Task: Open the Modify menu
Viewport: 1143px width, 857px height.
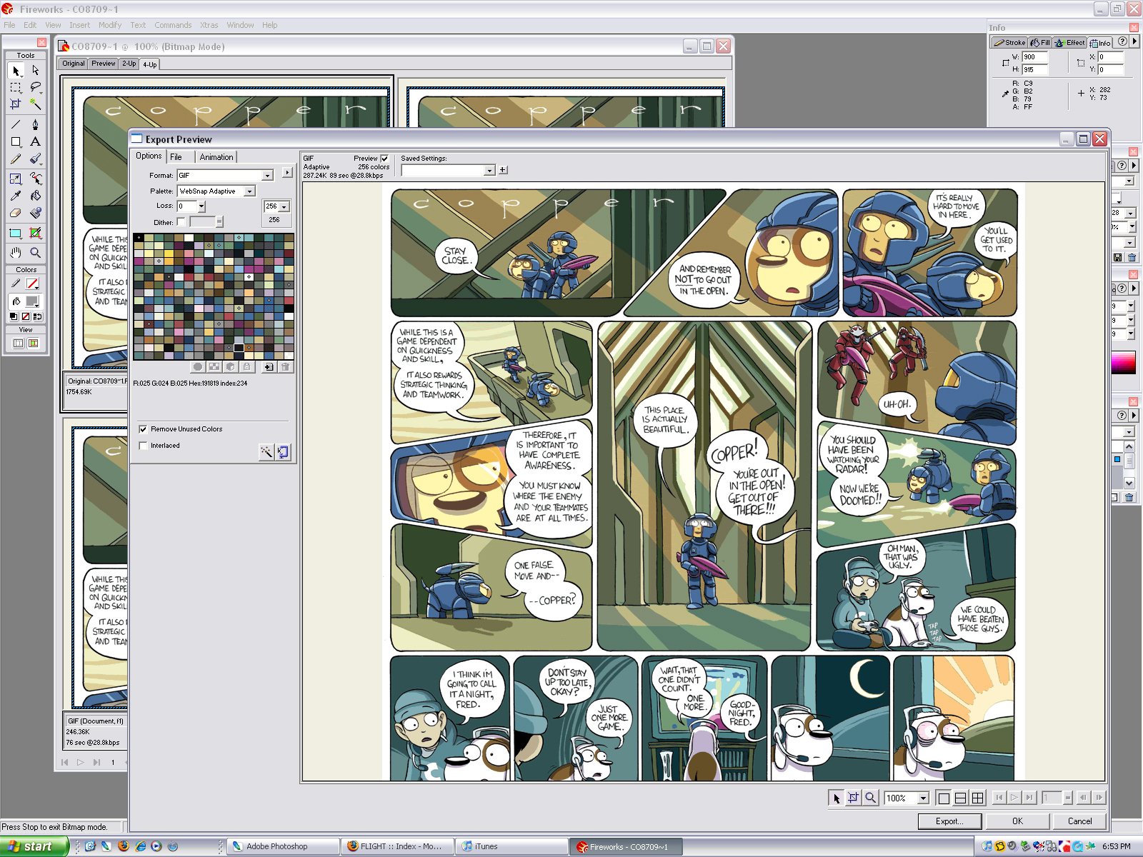Action: point(109,25)
